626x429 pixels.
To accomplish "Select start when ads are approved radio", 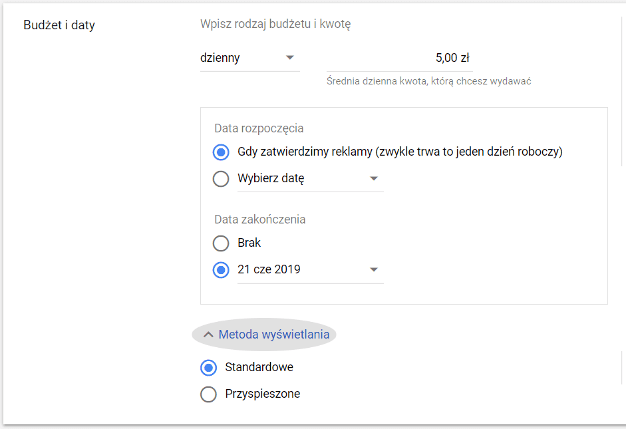I will click(221, 152).
